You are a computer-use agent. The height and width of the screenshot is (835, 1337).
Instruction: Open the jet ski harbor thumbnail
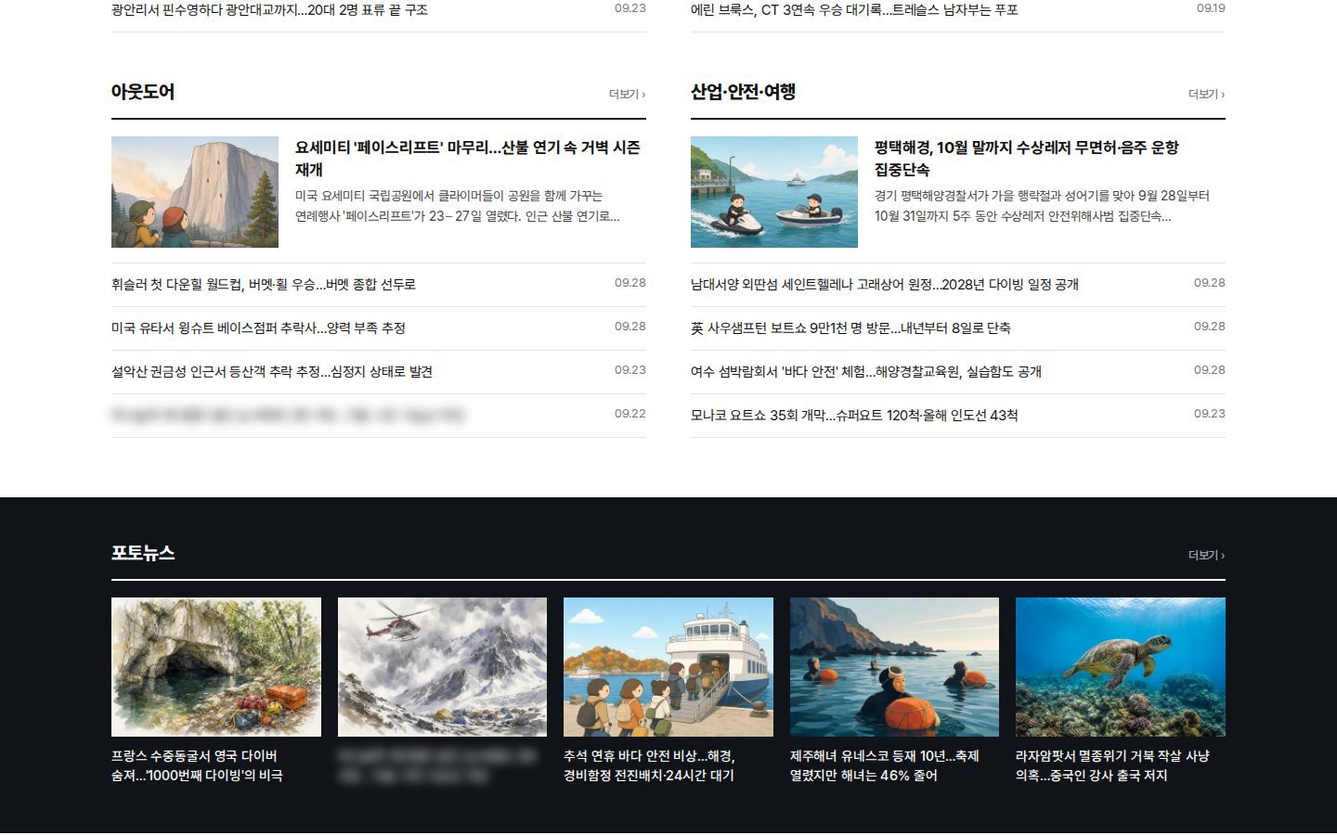pos(774,192)
